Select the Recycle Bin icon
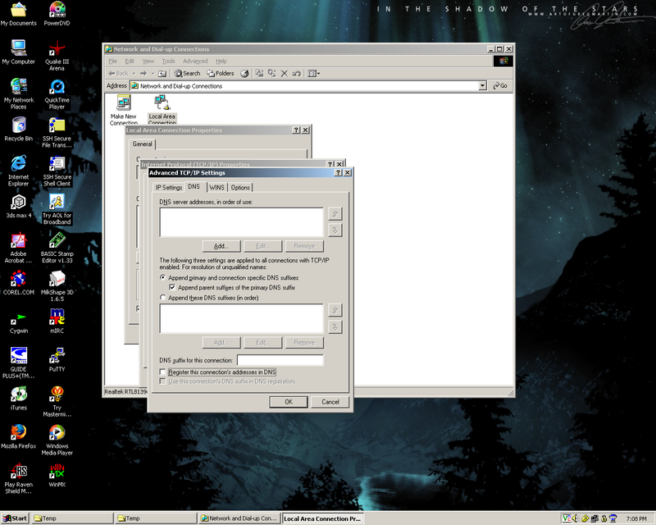The height and width of the screenshot is (525, 656). click(18, 130)
